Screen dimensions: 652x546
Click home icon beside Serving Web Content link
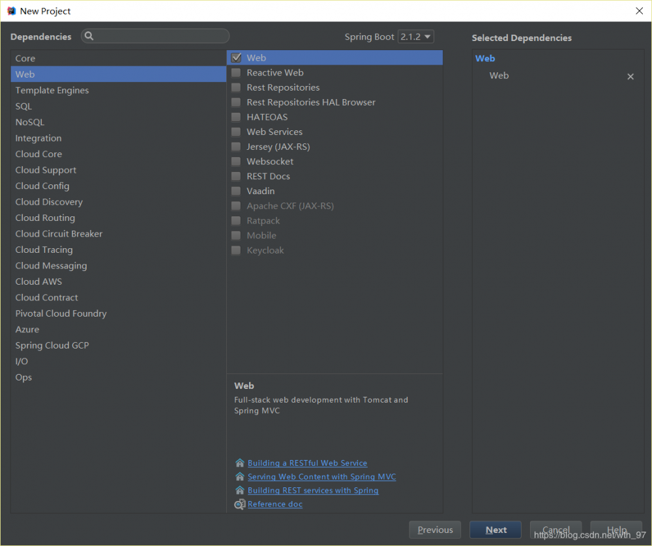tap(239, 476)
